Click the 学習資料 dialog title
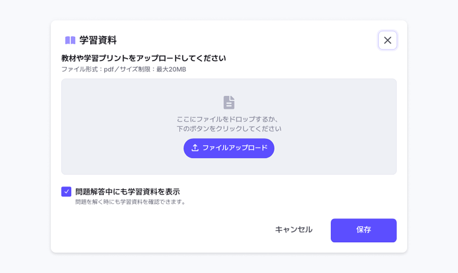Viewport: 458px width, 273px height. 98,40
